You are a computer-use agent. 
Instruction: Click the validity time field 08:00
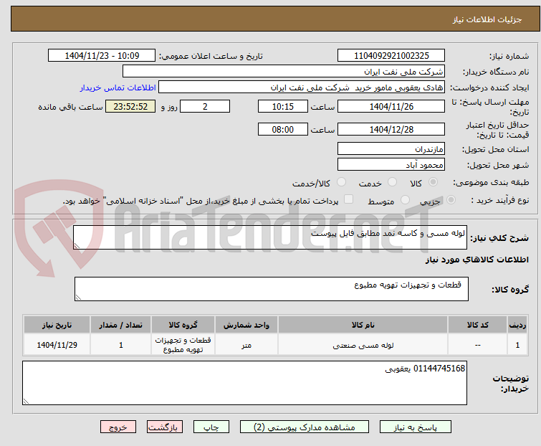283,130
